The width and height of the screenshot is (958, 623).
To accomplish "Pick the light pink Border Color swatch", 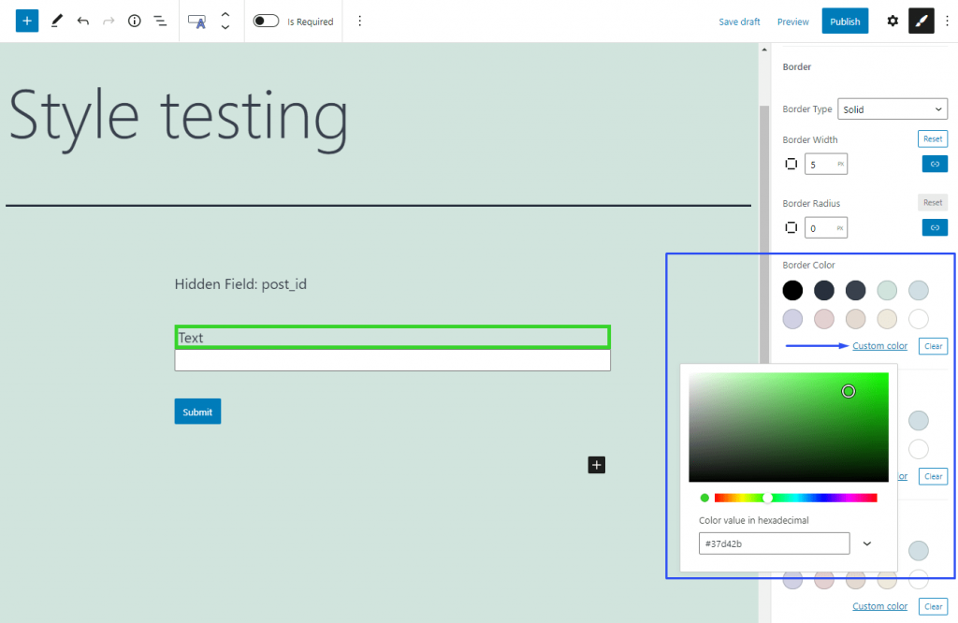I will click(x=823, y=319).
